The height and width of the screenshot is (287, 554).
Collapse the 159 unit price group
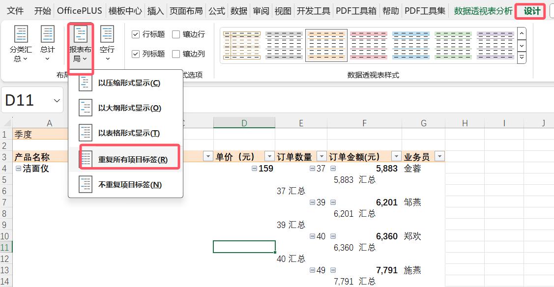coord(254,169)
